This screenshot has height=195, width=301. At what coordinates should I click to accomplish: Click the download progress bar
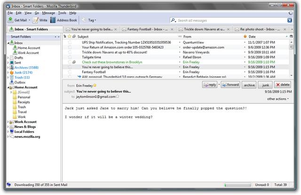pos(238,185)
